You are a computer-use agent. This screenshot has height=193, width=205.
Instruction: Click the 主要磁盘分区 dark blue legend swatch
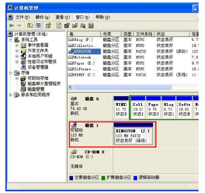tap(71, 178)
